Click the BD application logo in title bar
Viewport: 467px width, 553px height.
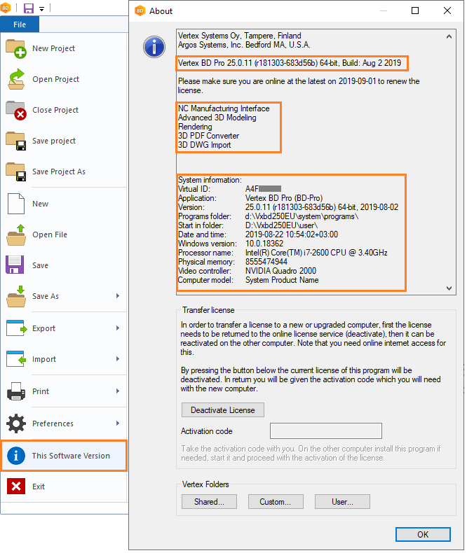(x=6, y=8)
